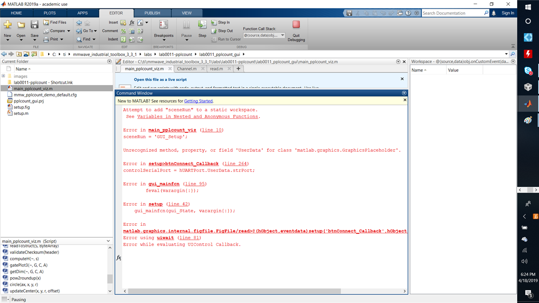Screen dimensions: 539x303
Task: Switch to the VIEW ribbon tab
Action: point(187,13)
